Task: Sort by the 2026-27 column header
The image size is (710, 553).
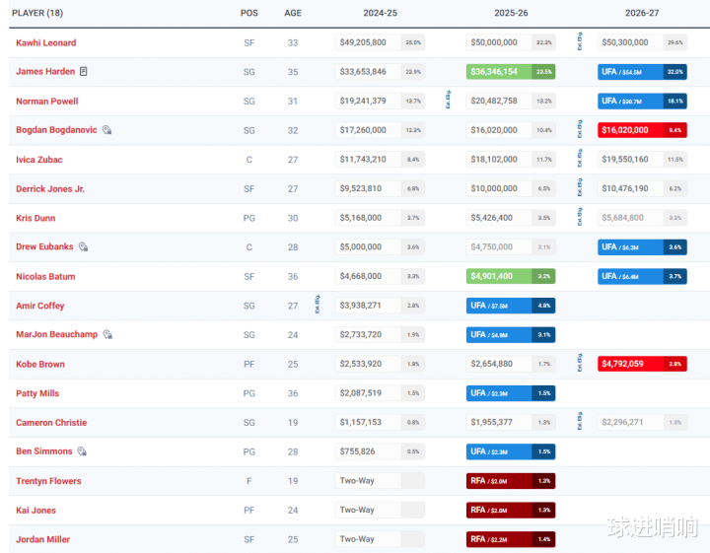Action: tap(642, 13)
